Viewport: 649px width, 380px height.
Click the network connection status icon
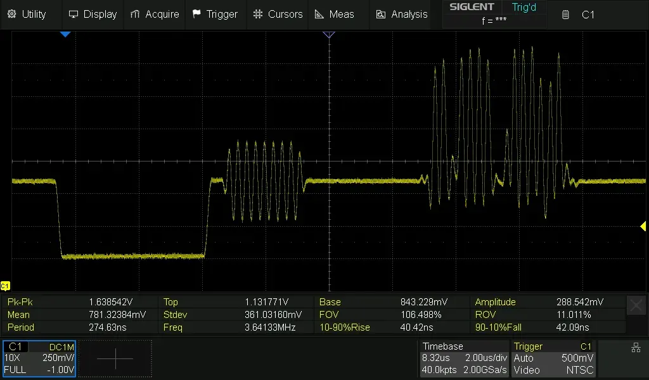click(x=636, y=347)
